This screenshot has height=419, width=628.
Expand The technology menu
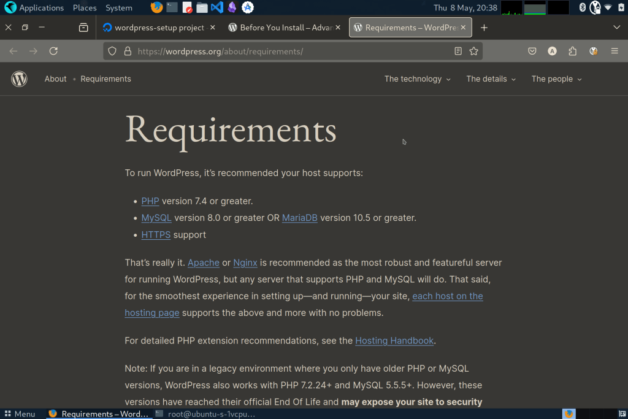coord(417,79)
